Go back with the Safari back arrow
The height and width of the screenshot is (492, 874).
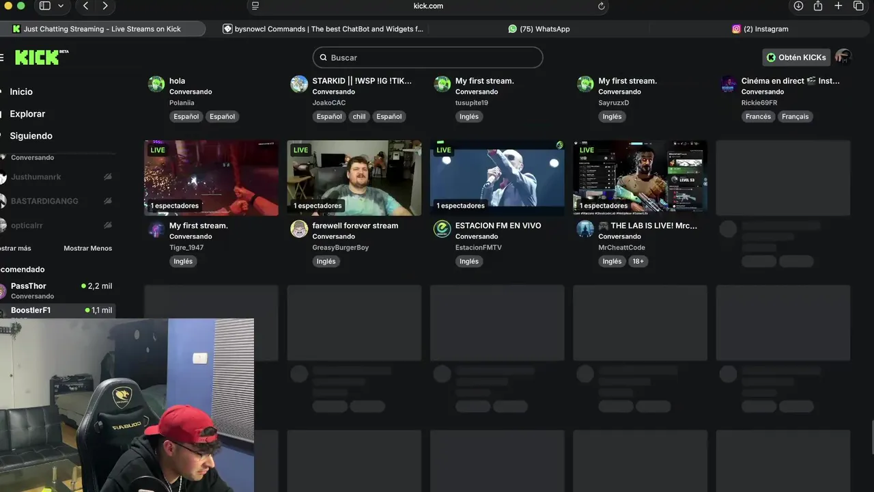pos(85,5)
